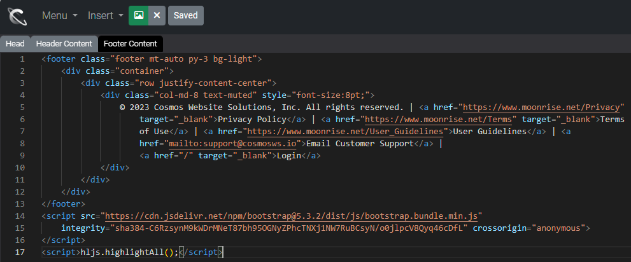Click line number 5 in gutter
The height and width of the screenshot is (262, 631).
pos(22,107)
